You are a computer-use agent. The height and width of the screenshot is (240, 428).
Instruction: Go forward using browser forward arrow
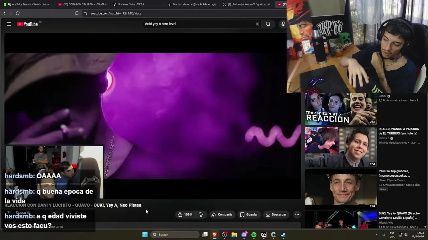click(11, 13)
